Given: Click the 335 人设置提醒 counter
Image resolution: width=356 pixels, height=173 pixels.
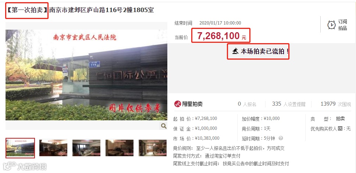Looking at the screenshot, I should click(x=289, y=104).
